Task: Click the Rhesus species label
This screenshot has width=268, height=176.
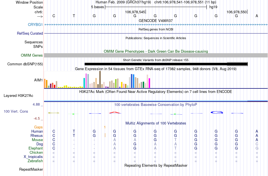Action: (37, 135)
